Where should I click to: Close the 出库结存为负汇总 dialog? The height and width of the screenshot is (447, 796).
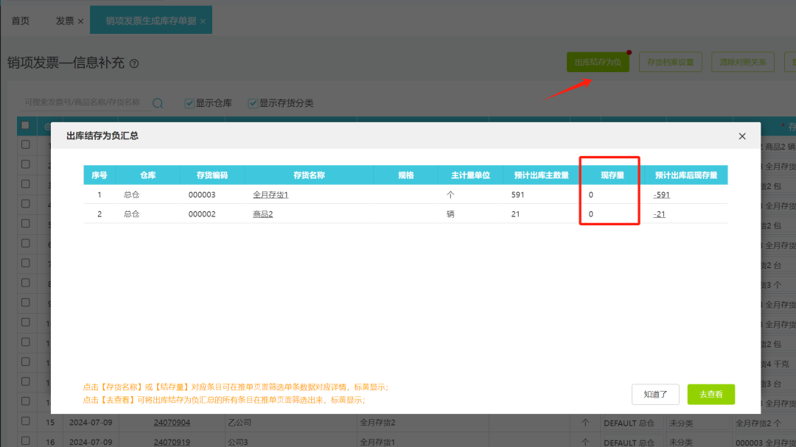click(742, 135)
